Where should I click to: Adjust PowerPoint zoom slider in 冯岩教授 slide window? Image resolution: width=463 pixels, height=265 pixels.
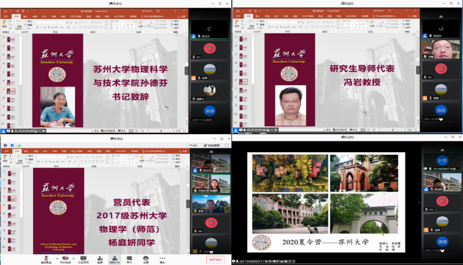coord(393,130)
